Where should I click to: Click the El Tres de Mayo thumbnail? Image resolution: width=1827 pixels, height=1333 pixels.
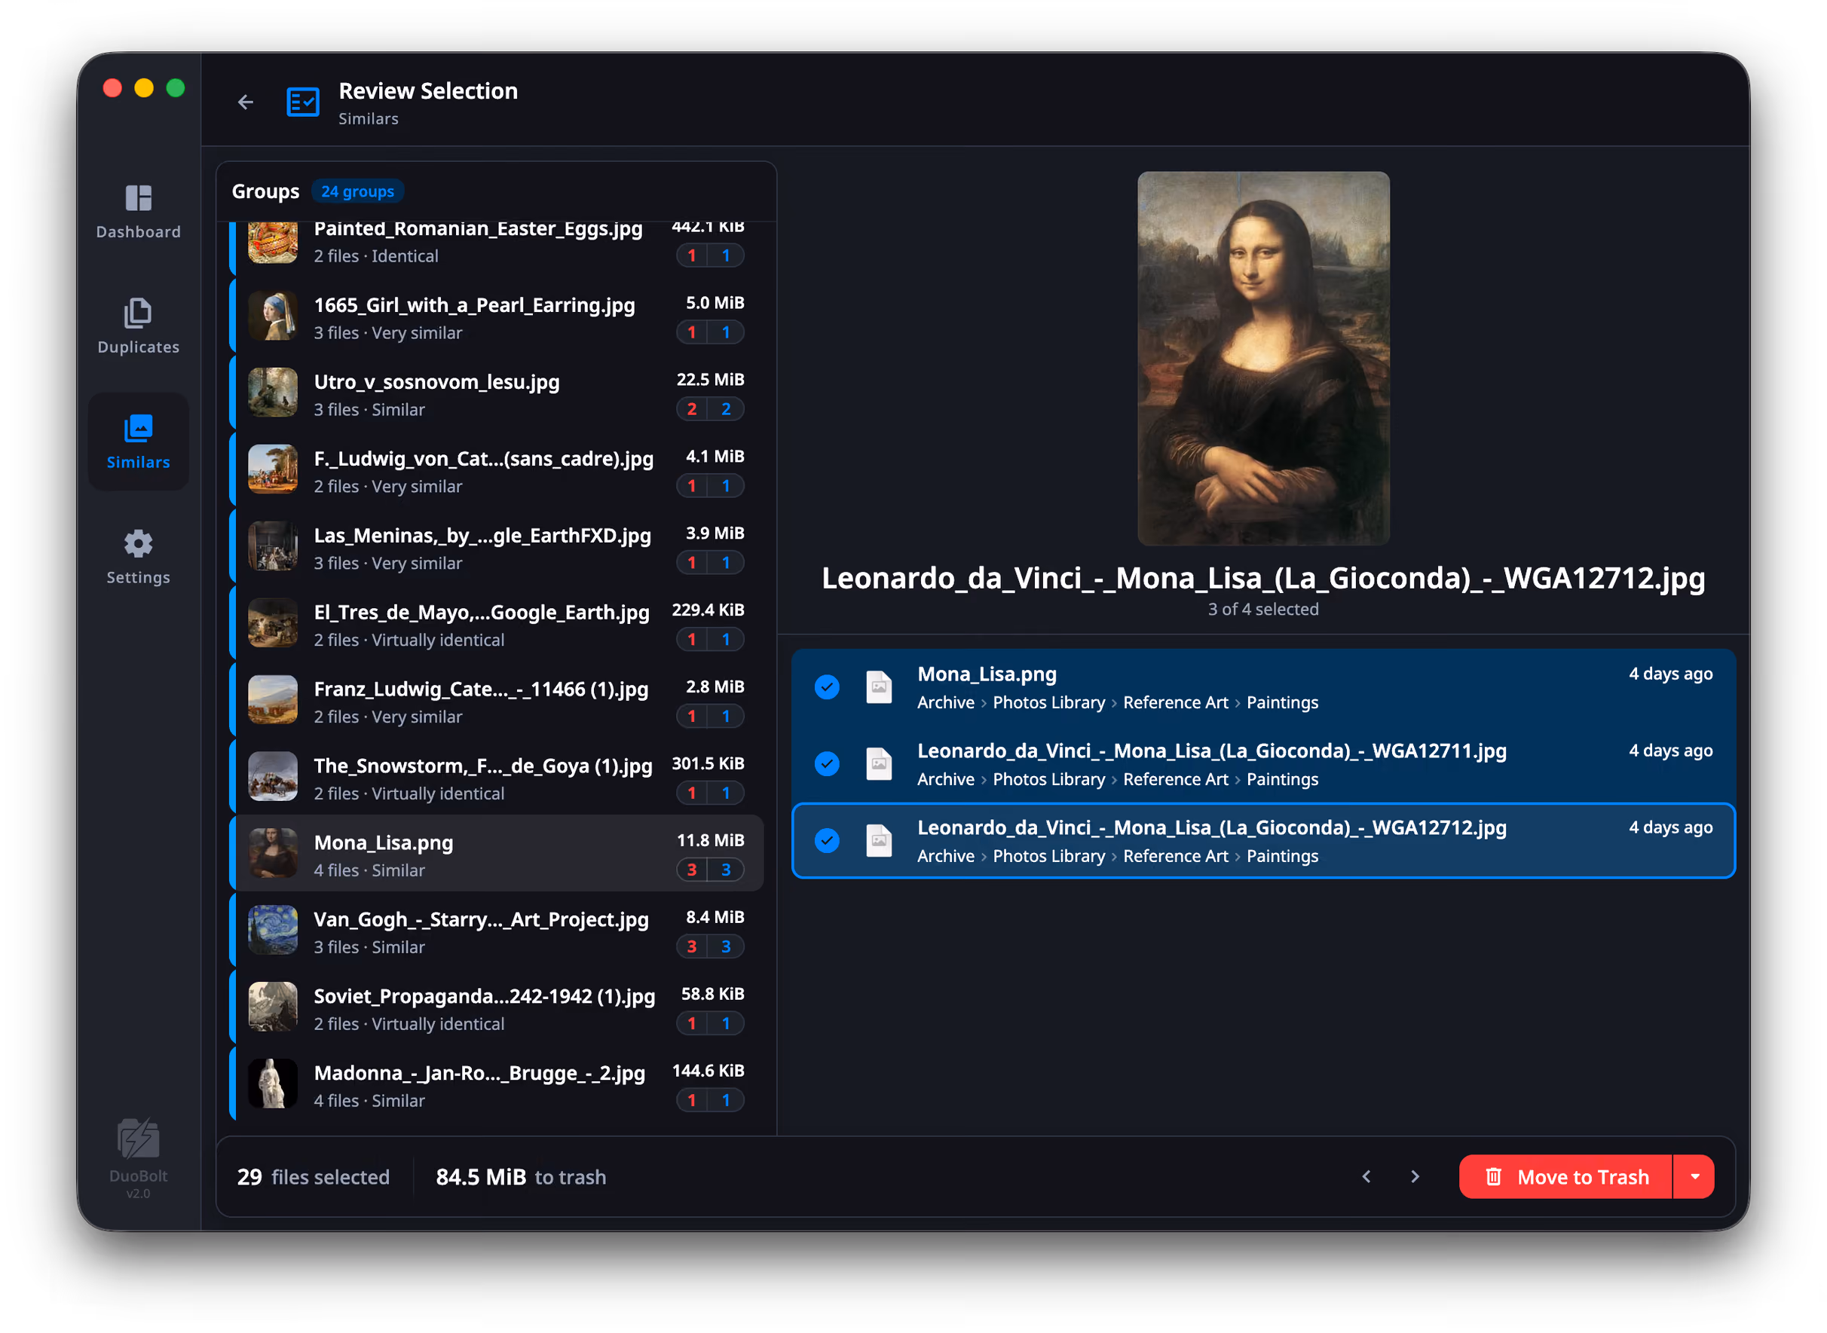(x=273, y=623)
